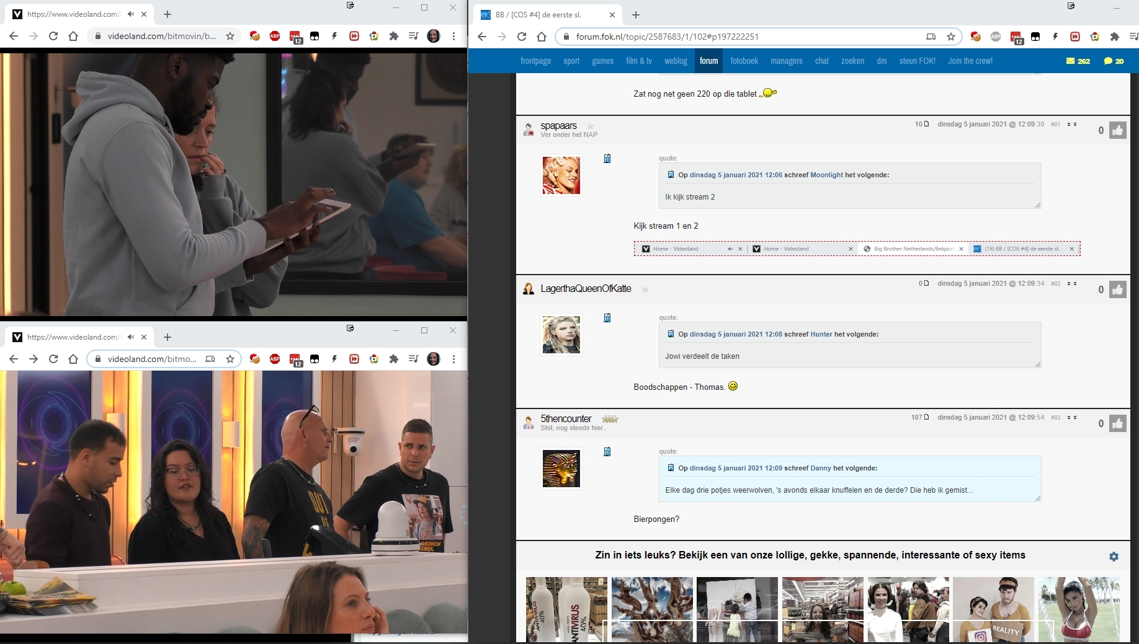Open Extensions puzzle menu in bottom-left window

pos(394,359)
